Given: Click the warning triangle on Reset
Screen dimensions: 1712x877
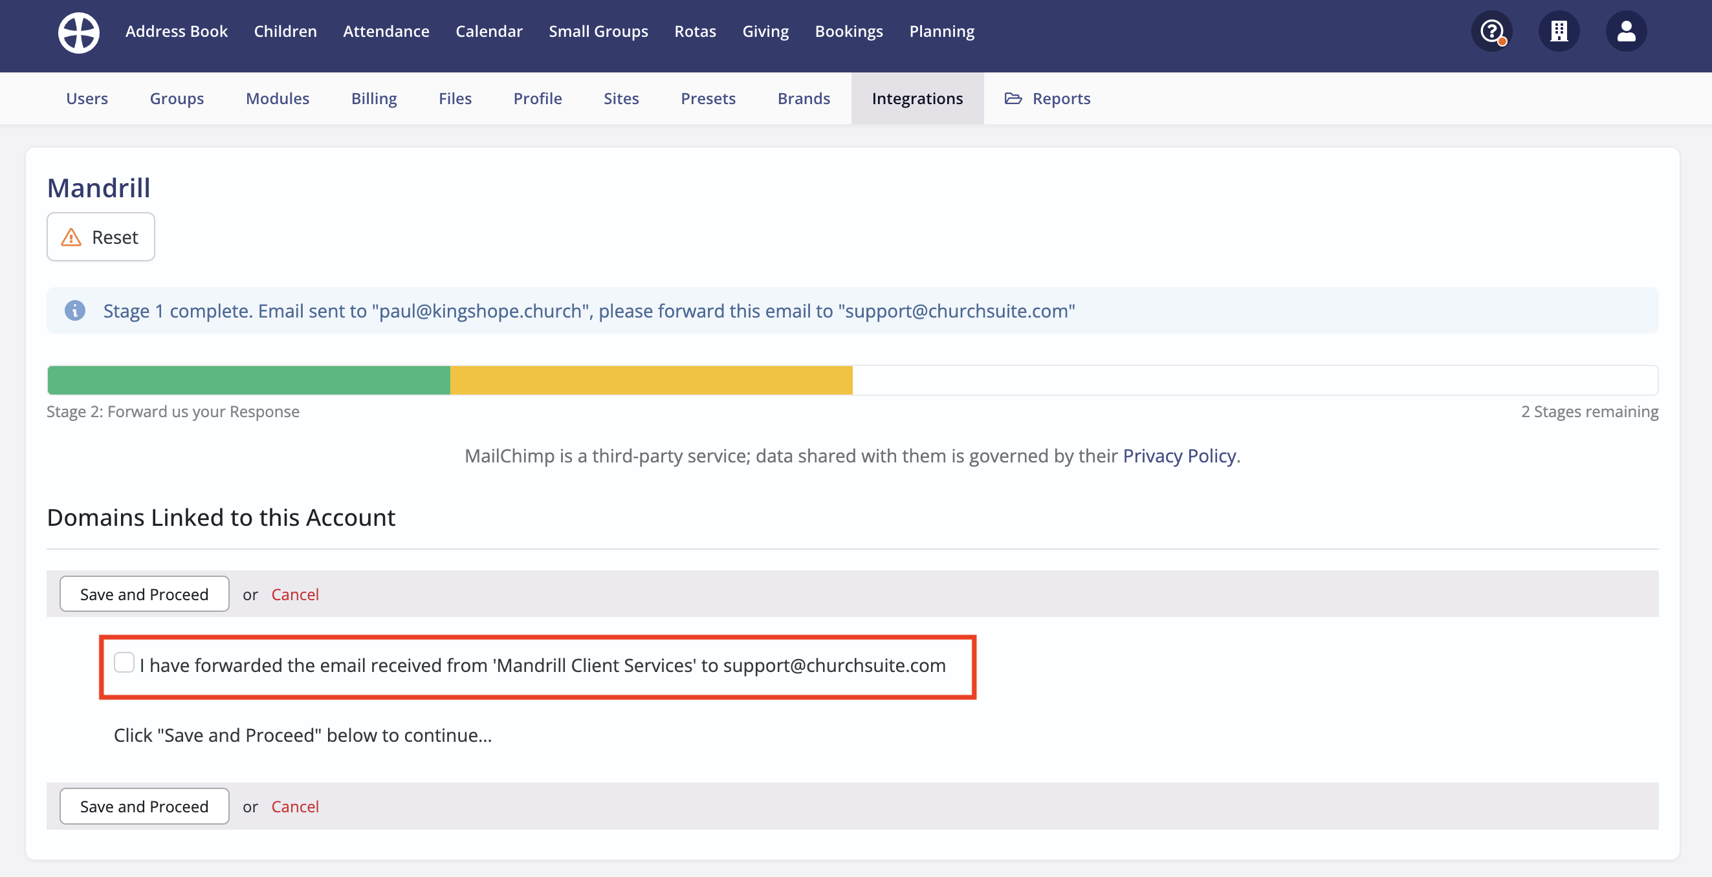Looking at the screenshot, I should click(x=71, y=237).
